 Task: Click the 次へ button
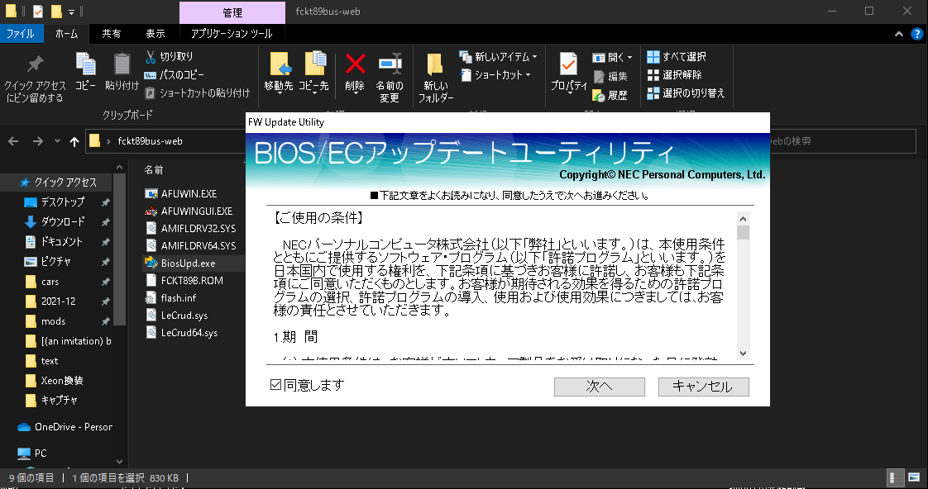(599, 386)
